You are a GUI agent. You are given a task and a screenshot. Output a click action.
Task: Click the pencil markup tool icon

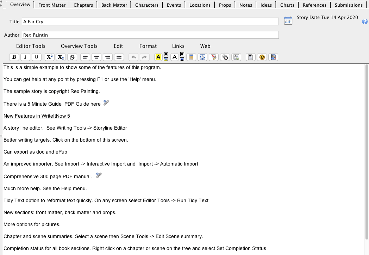[214, 57]
